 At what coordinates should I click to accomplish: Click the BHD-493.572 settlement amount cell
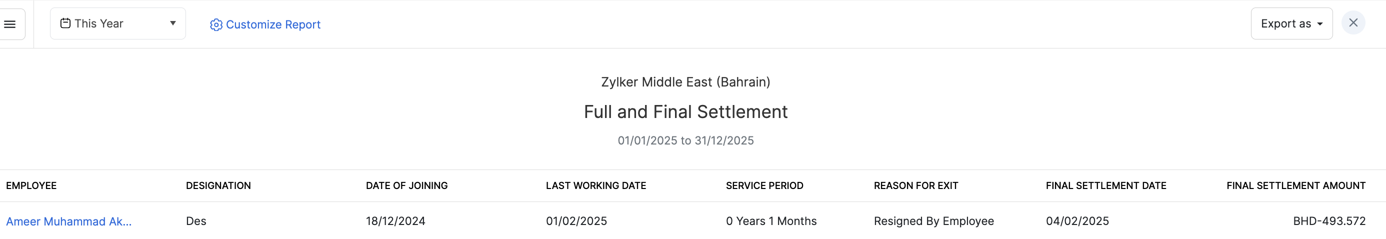pyautogui.click(x=1329, y=221)
